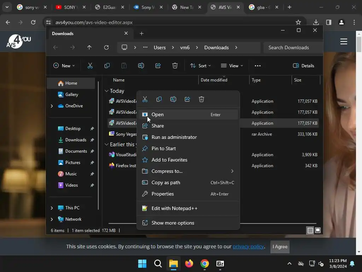Open AVS4YOU hamburger menu

click(x=344, y=41)
